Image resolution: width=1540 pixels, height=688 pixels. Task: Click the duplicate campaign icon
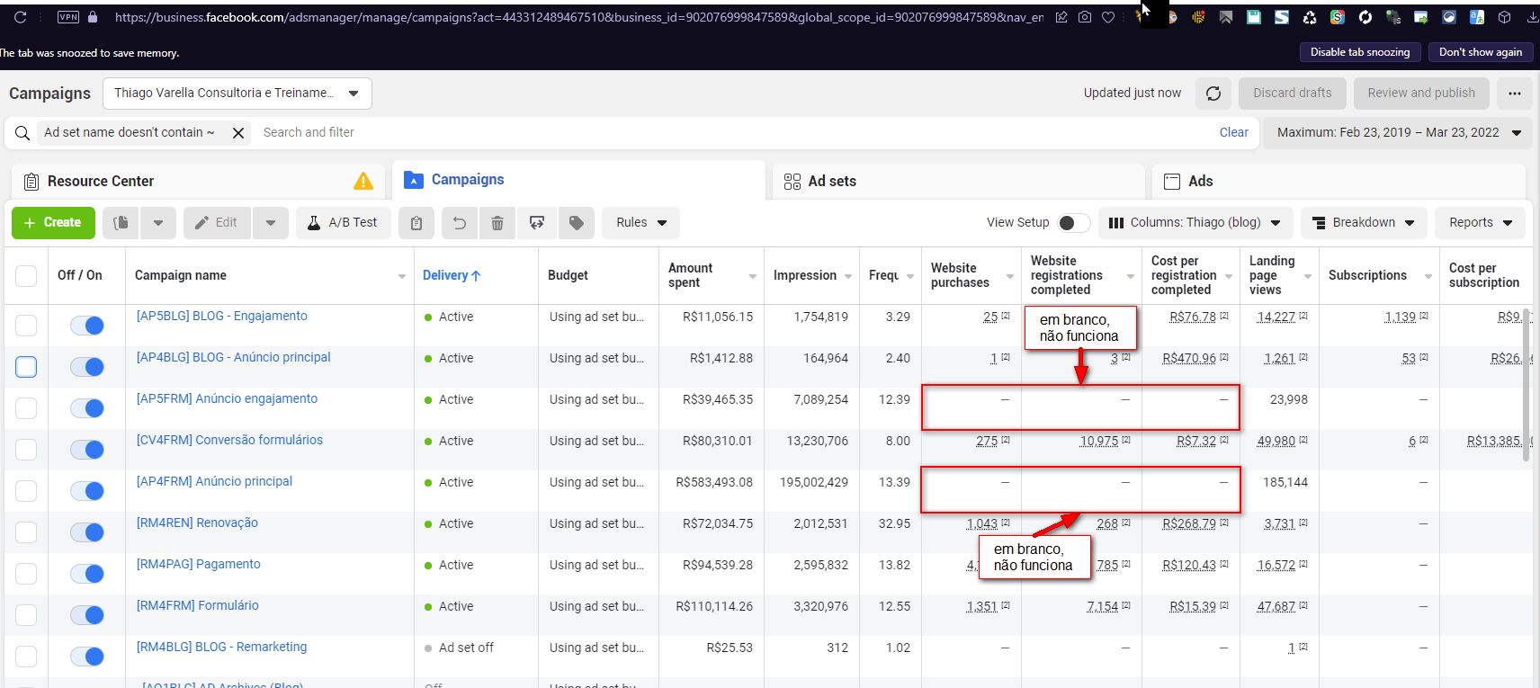tap(121, 223)
